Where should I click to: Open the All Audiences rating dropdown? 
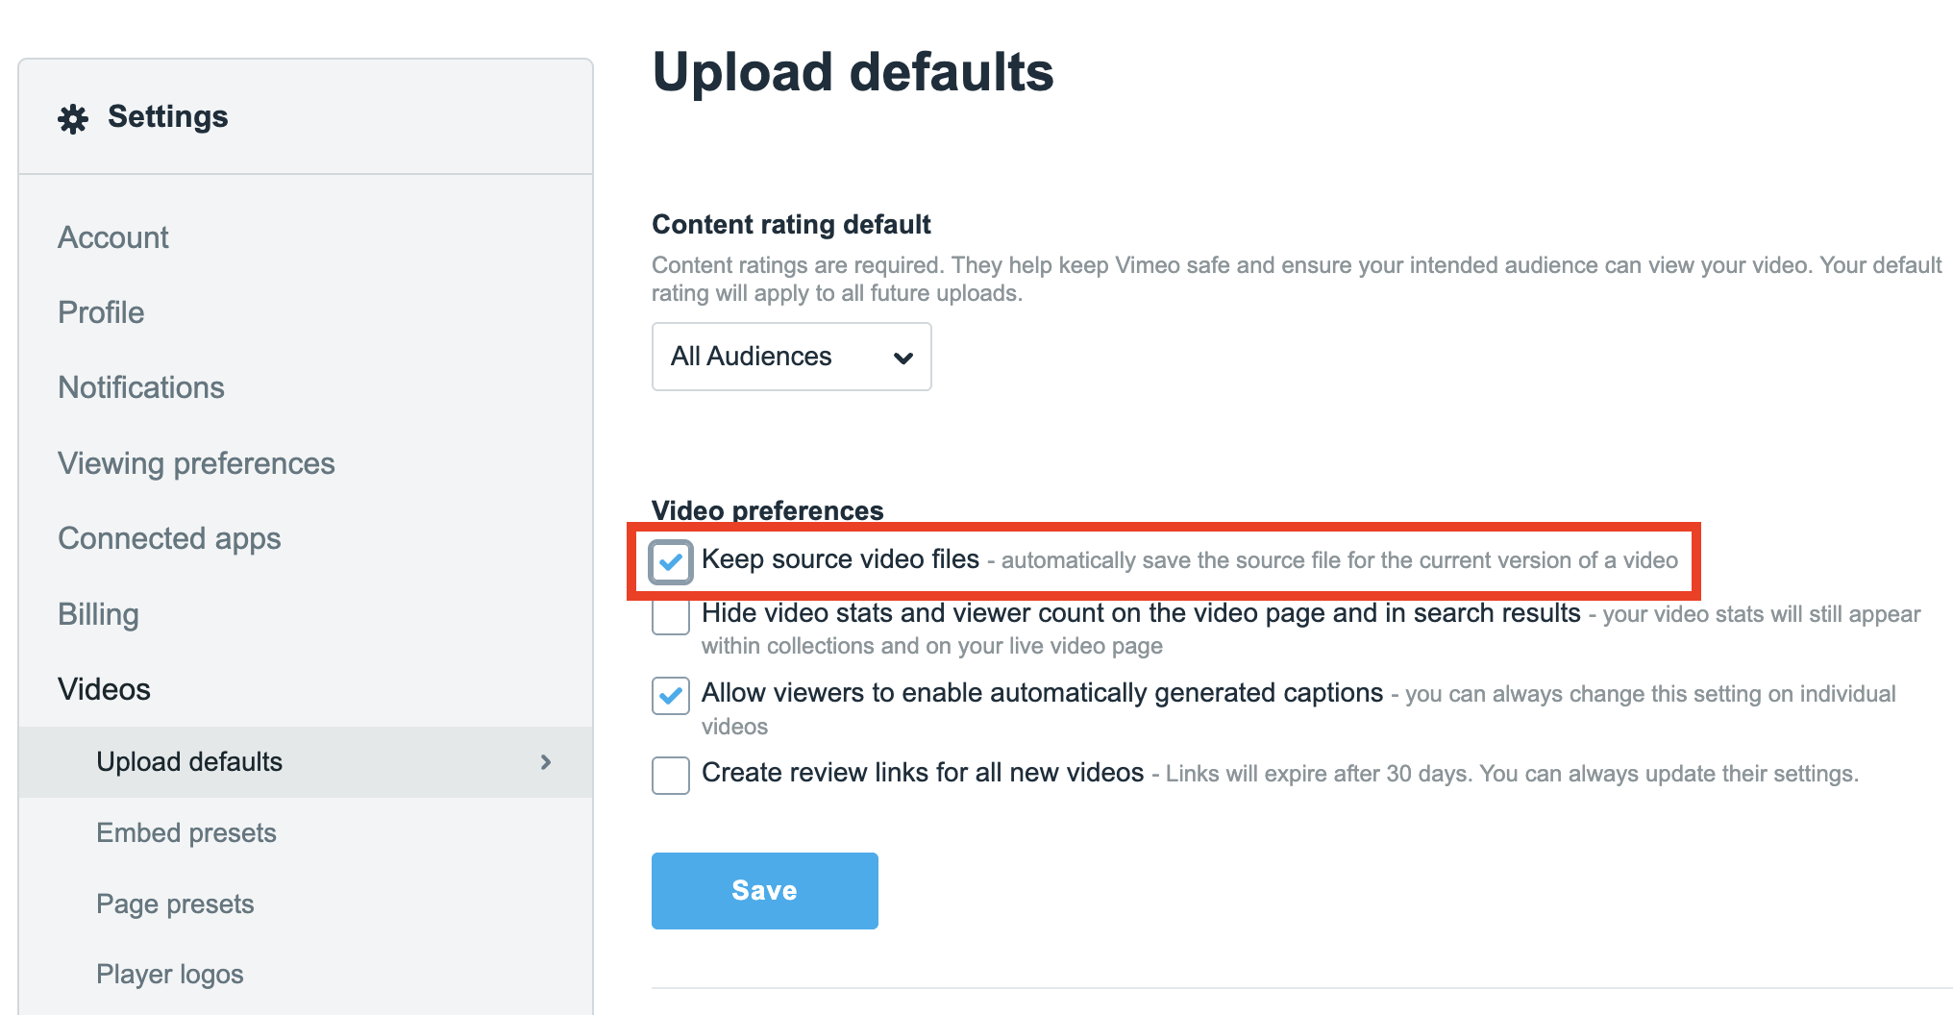pyautogui.click(x=790, y=357)
